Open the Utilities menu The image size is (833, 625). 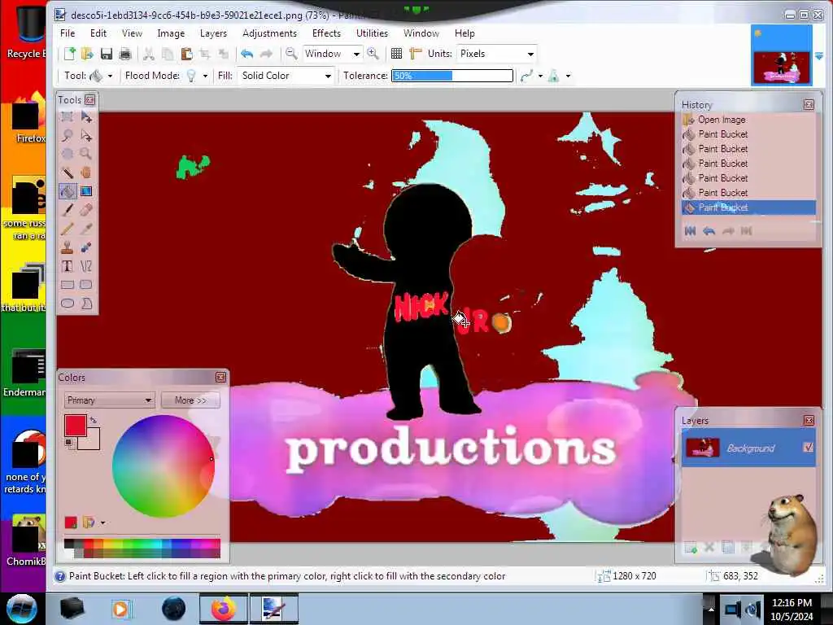pyautogui.click(x=373, y=33)
